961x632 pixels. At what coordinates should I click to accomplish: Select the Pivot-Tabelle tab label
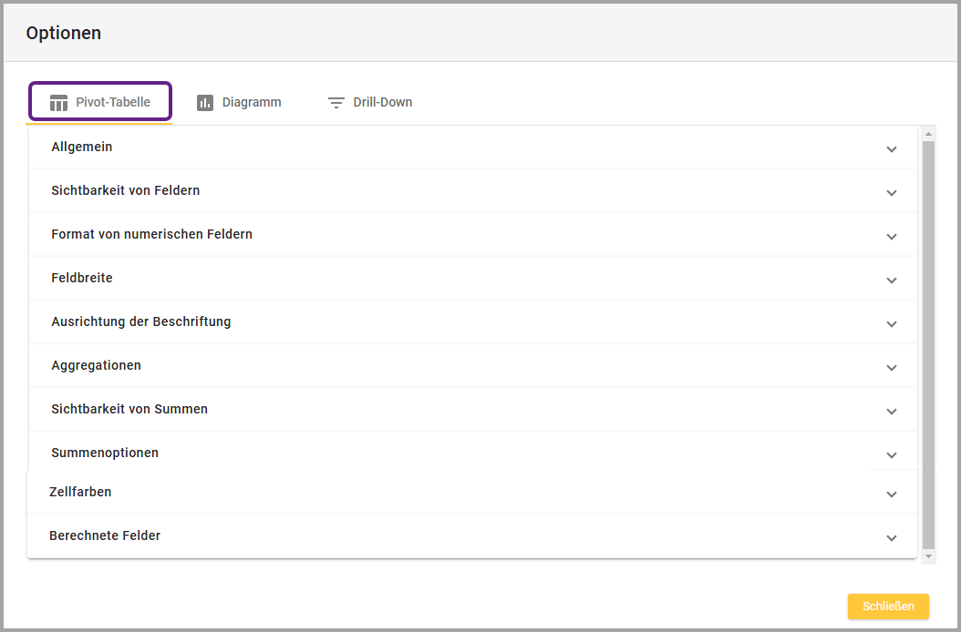point(113,103)
